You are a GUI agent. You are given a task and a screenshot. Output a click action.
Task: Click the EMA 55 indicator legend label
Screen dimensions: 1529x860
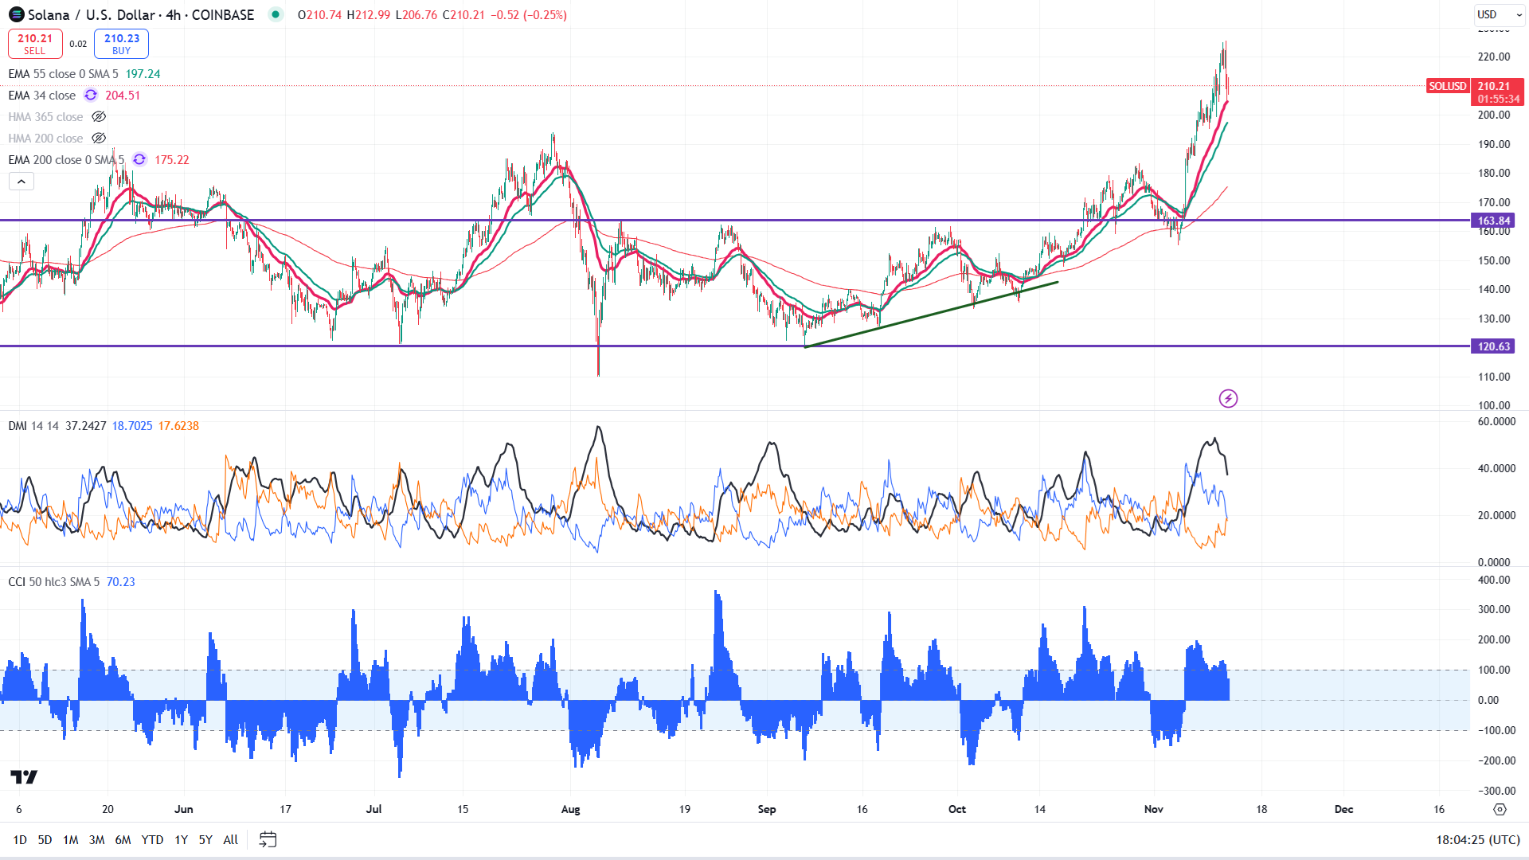click(63, 74)
